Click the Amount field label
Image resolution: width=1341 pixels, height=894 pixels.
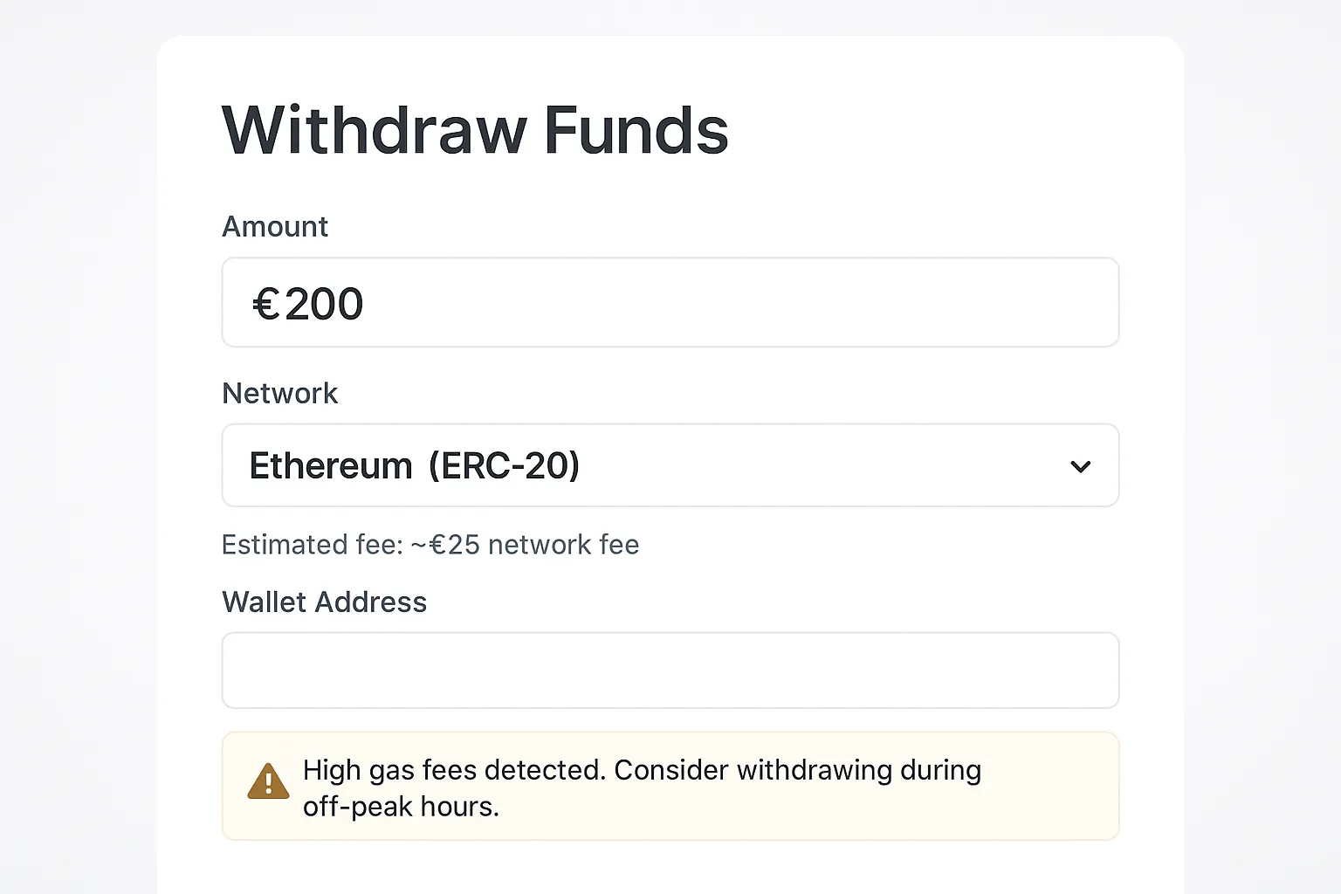[275, 226]
